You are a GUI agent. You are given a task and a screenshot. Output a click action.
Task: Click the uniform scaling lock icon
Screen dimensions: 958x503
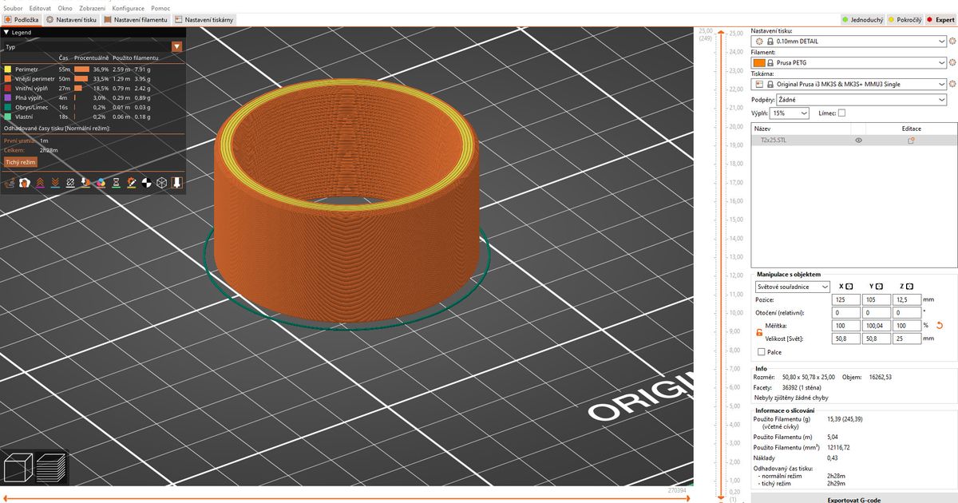click(x=758, y=332)
